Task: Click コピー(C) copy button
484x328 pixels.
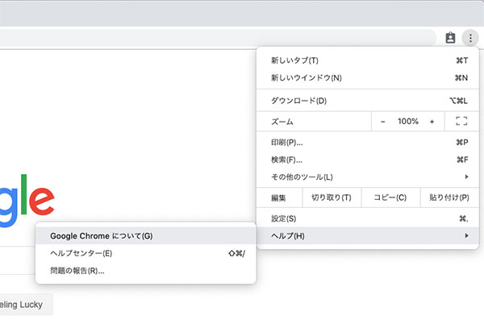Action: [x=390, y=197]
